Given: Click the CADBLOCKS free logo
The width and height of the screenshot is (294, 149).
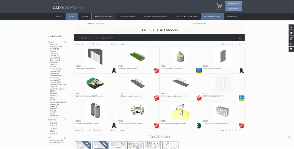Looking at the screenshot, I should [68, 8].
